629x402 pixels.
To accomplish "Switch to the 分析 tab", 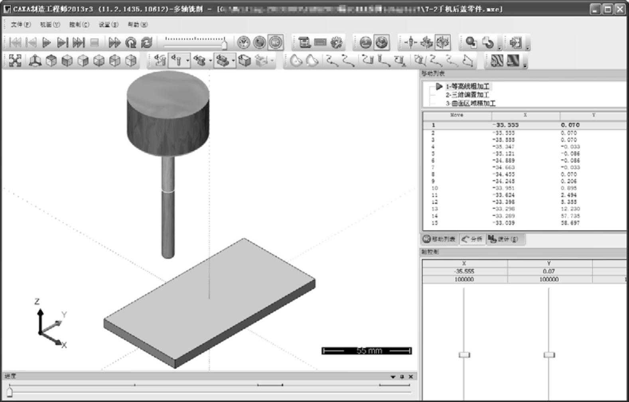I will point(472,239).
